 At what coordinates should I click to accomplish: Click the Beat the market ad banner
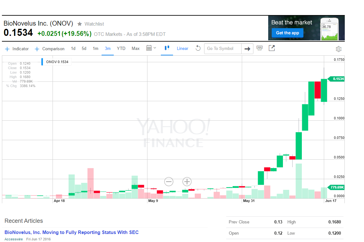pyautogui.click(x=306, y=28)
